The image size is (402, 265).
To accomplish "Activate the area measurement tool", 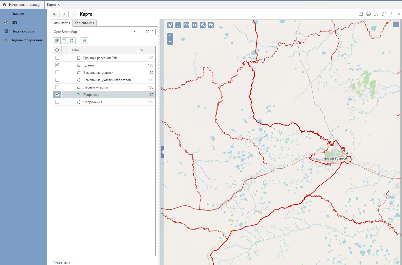I will pos(186,25).
